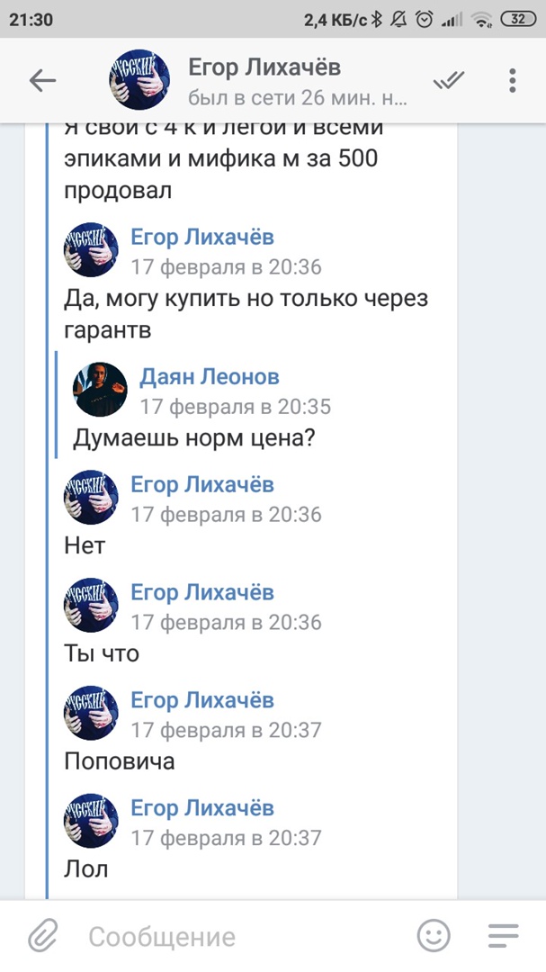The height and width of the screenshot is (972, 546).
Task: Open the three-line menu beside emoji
Action: coord(504,936)
